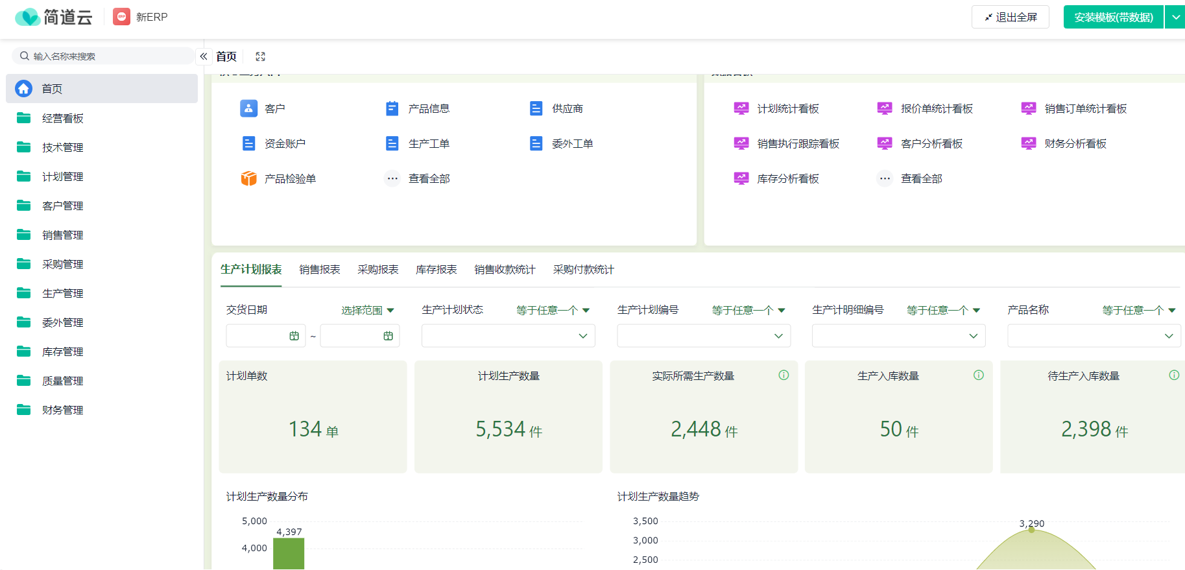Screen dimensions: 1185x570
Task: Open install template dropdown arrow
Action: click(x=1175, y=17)
